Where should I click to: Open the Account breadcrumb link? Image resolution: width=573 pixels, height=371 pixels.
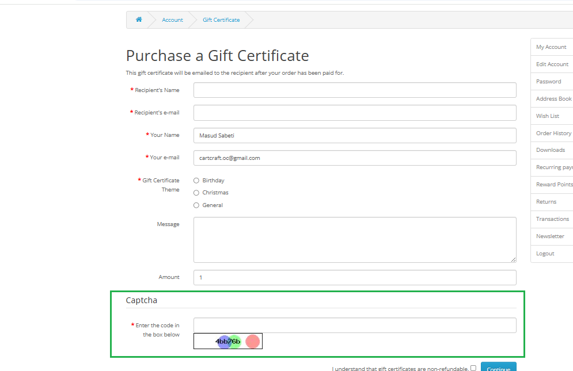172,20
